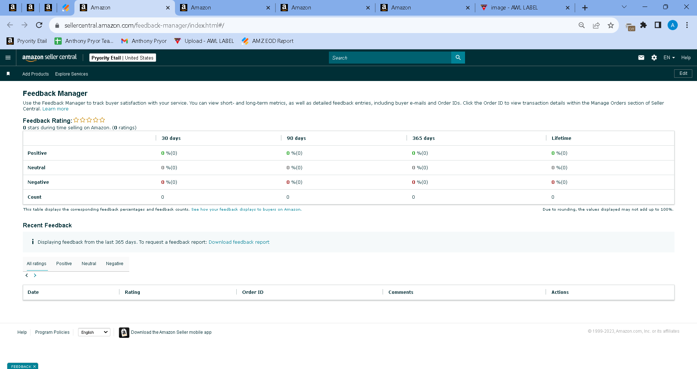Viewport: 697px width, 369px height.
Task: Select the Neutral feedback tab
Action: click(x=89, y=264)
